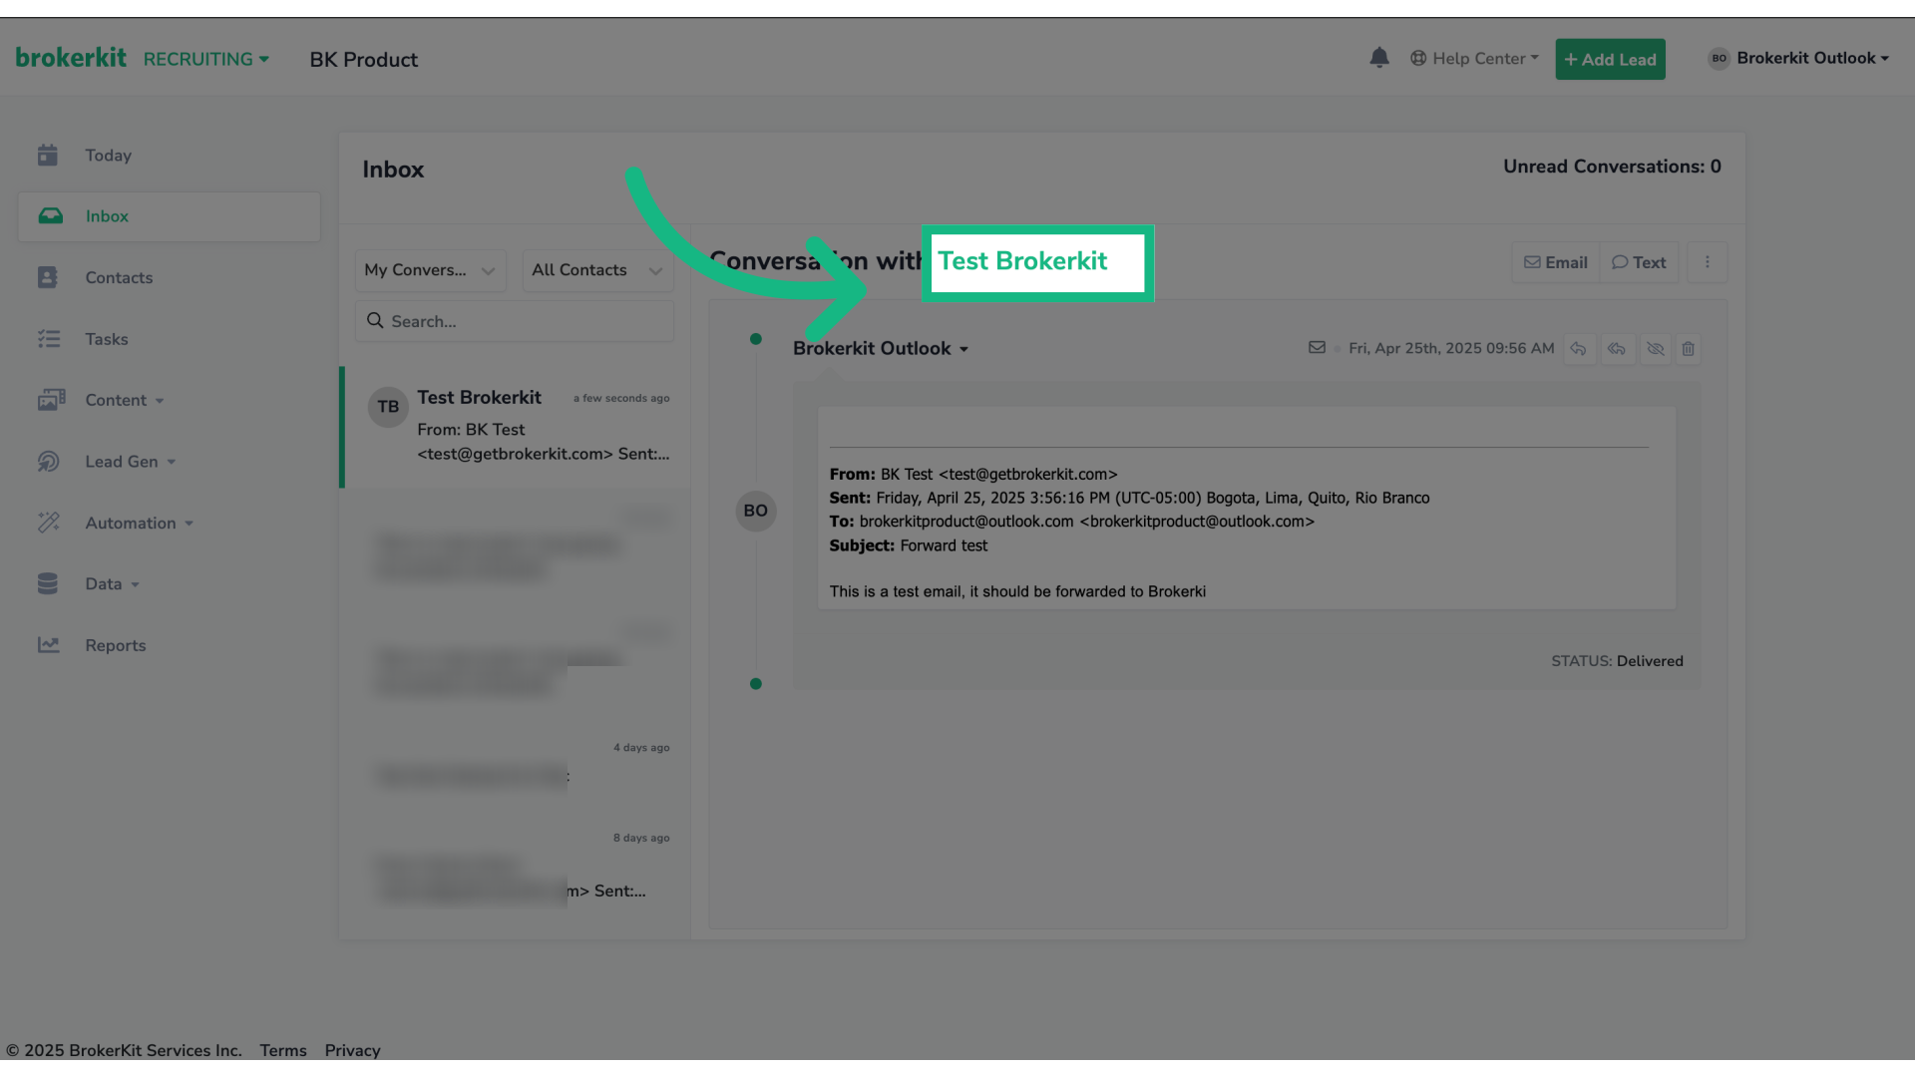Select Inbox in the sidebar
1915x1077 pixels.
pos(170,216)
